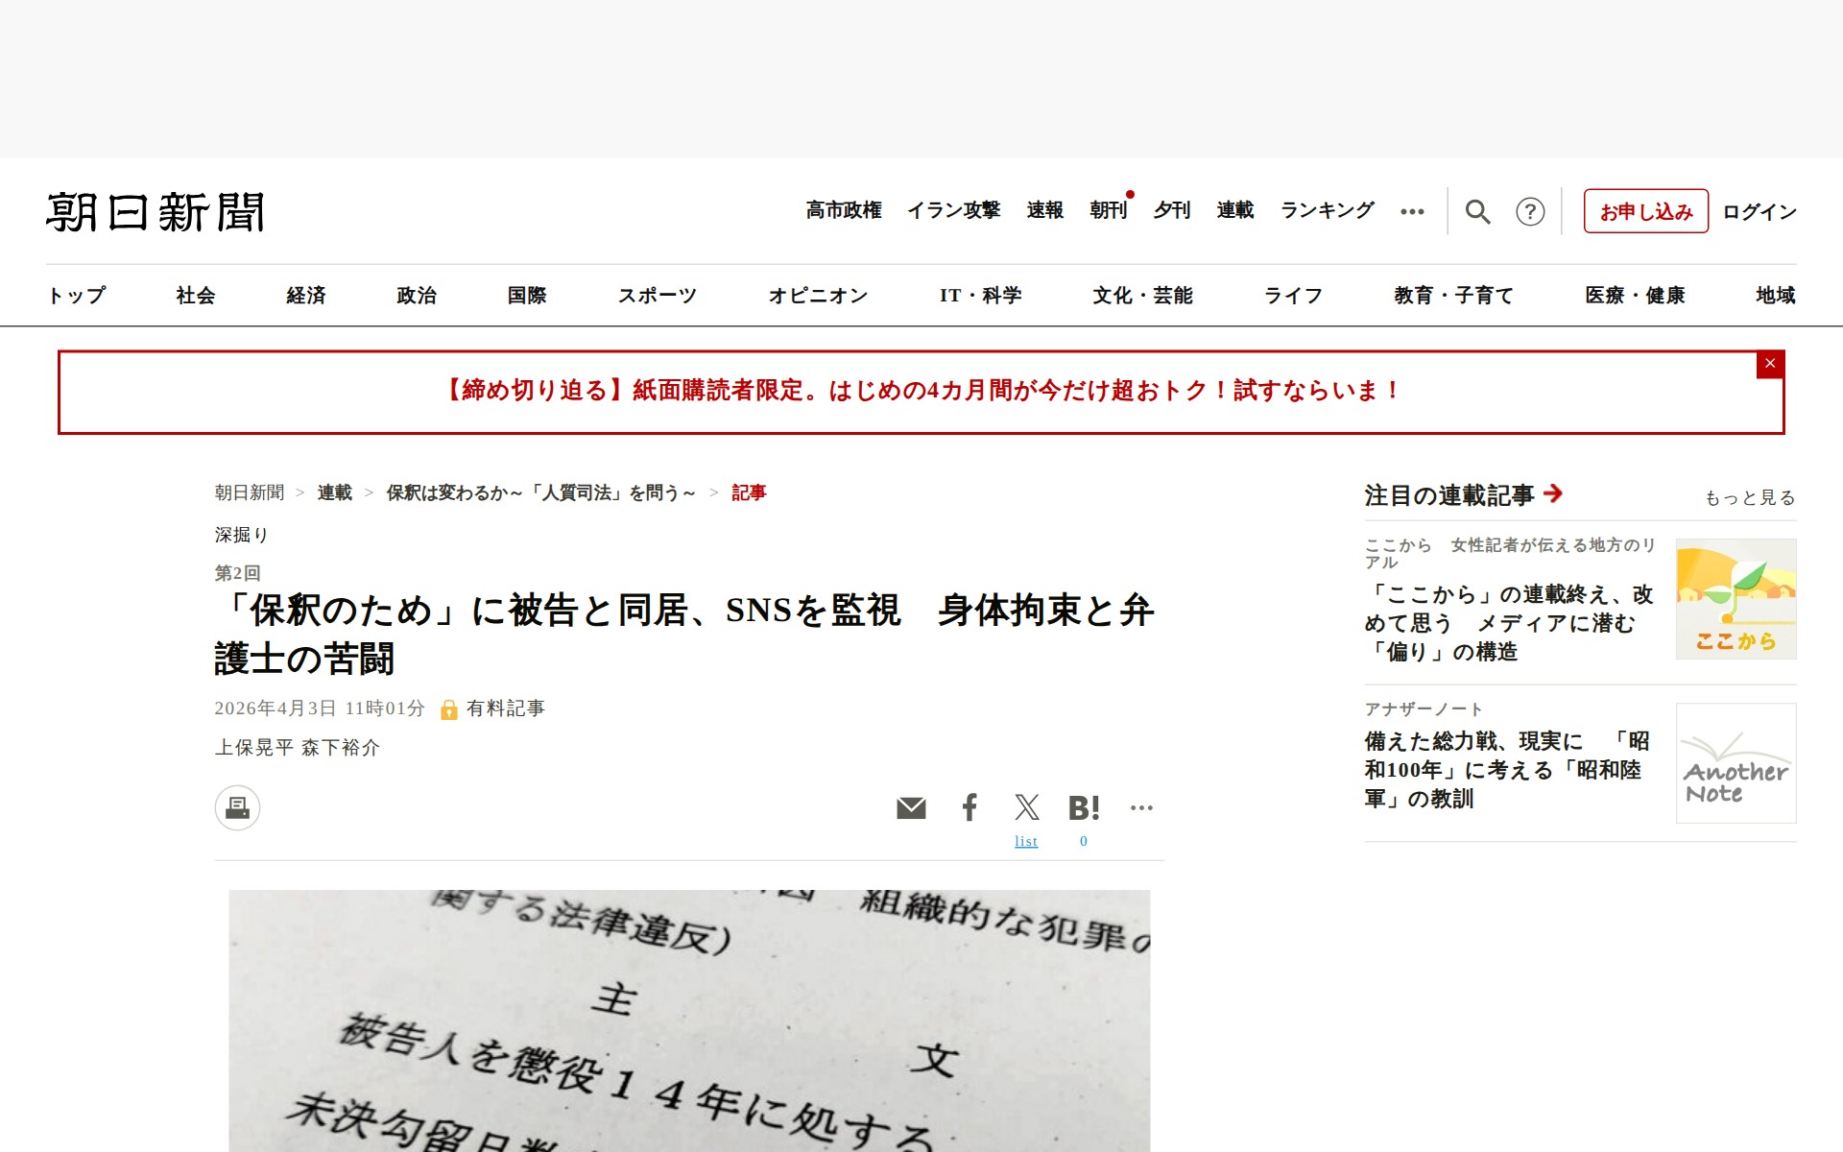Screen dimensions: 1843x1152
Task: Open the お申し込み signup button
Action: 1645,211
